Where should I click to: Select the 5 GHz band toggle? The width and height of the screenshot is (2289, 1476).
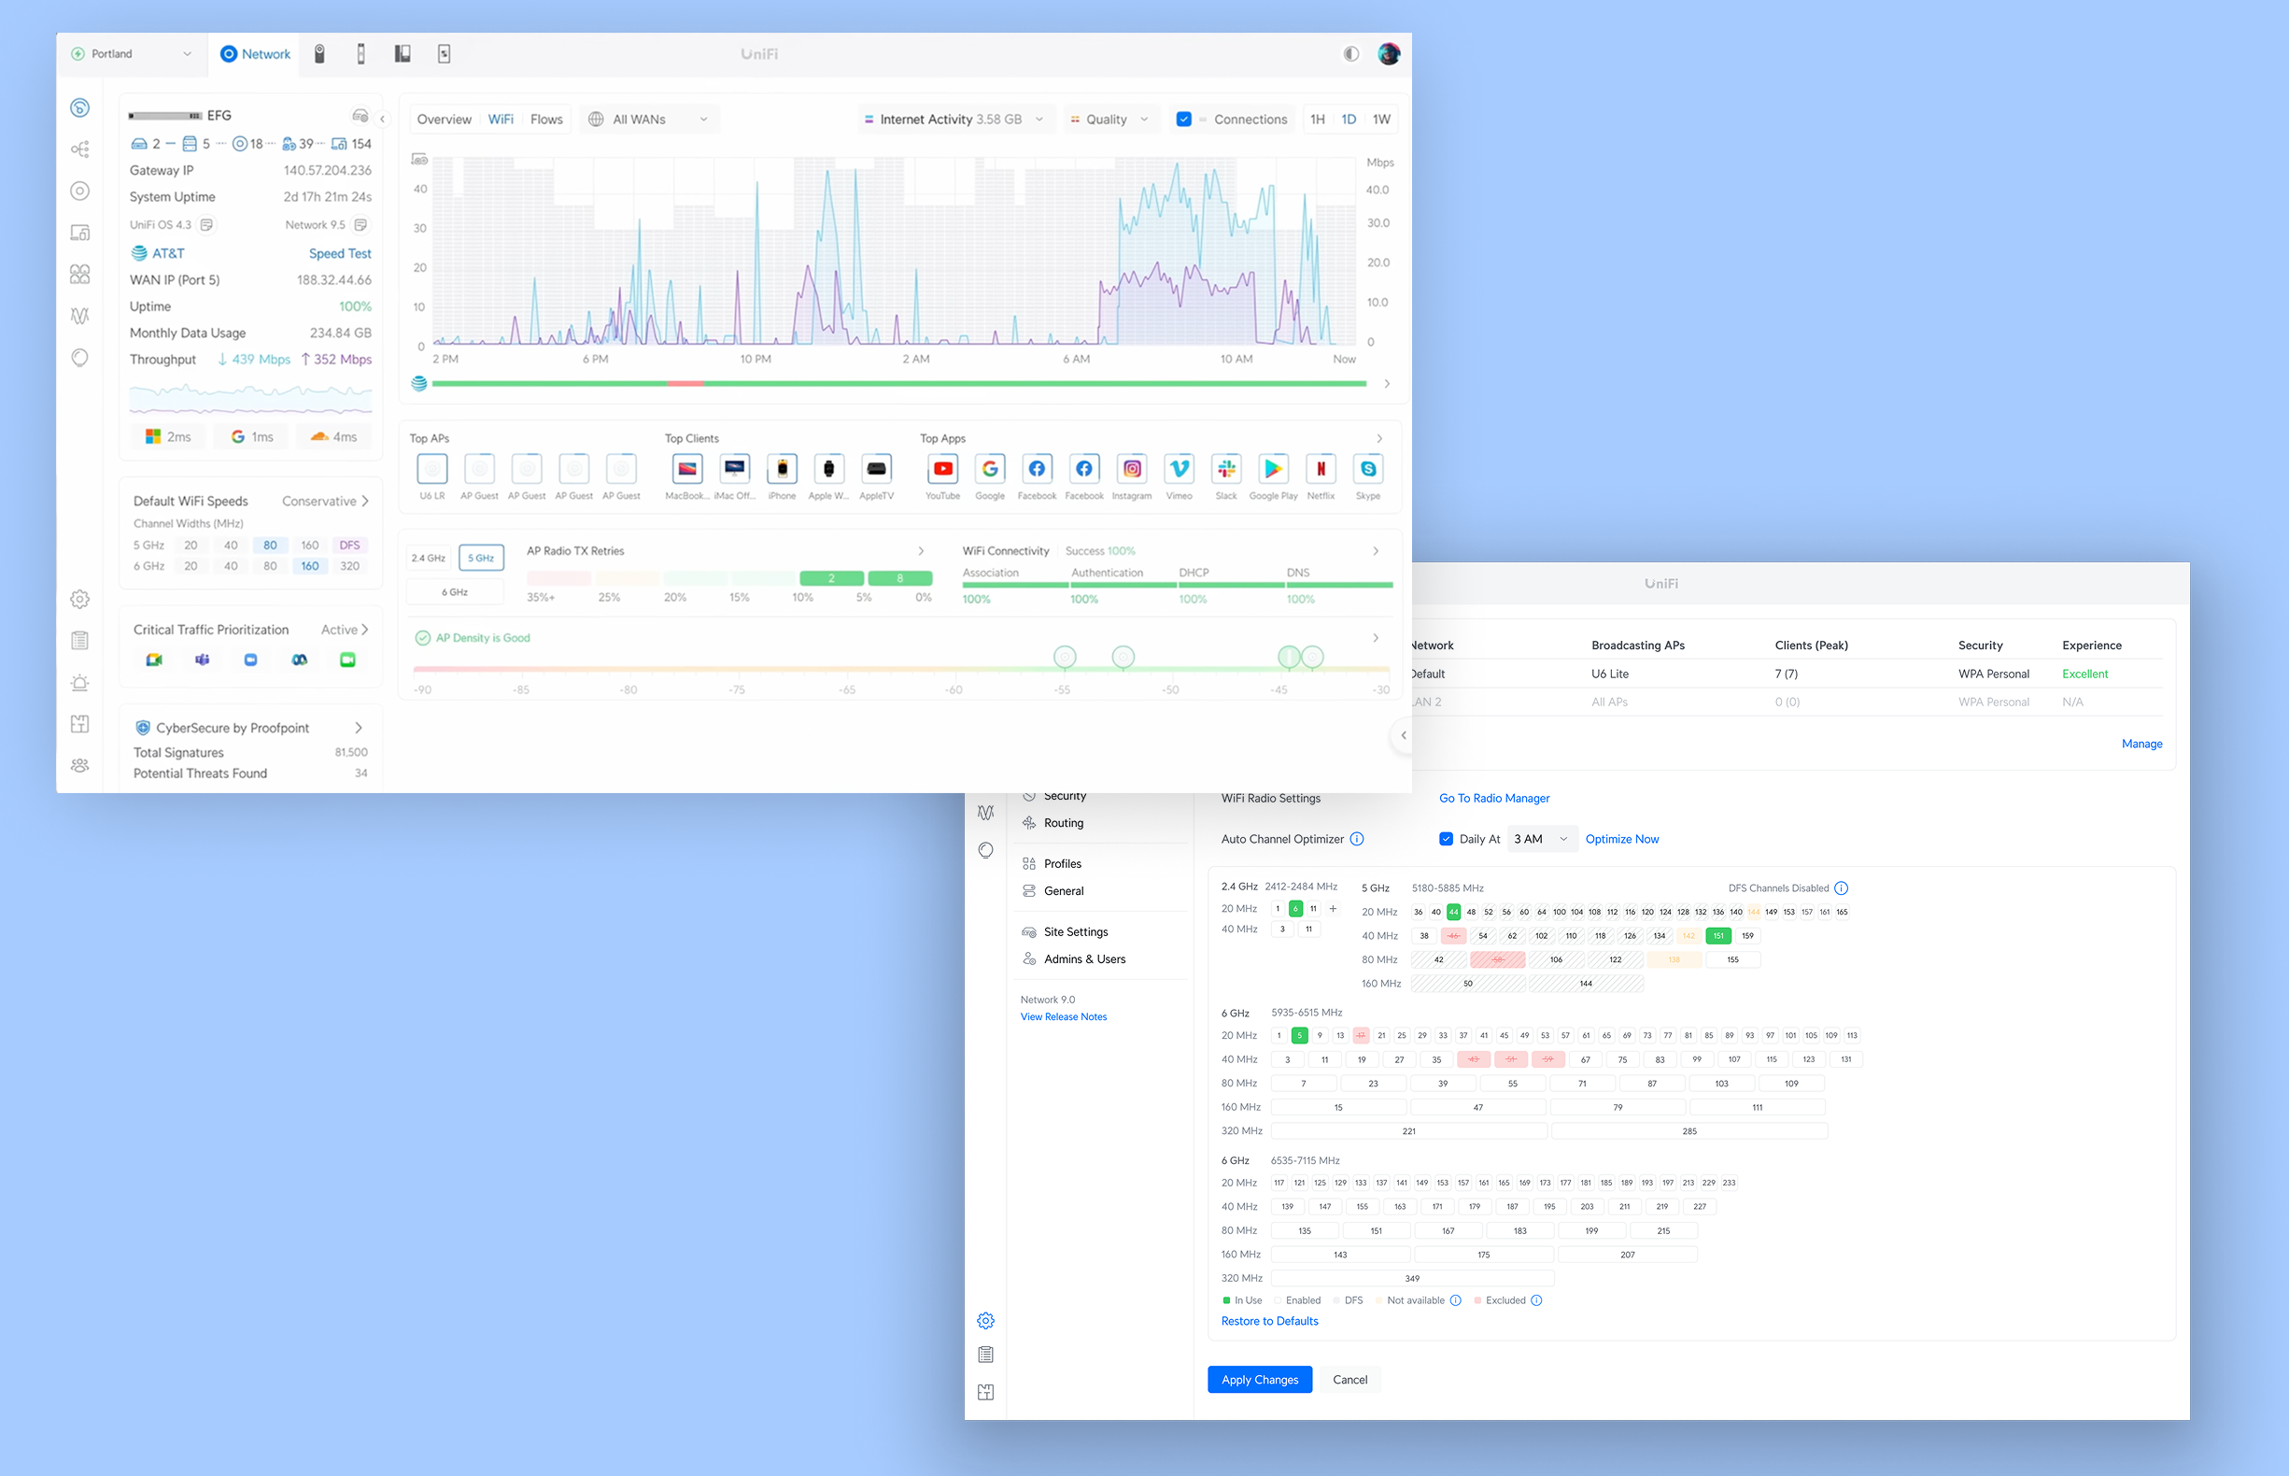point(481,558)
